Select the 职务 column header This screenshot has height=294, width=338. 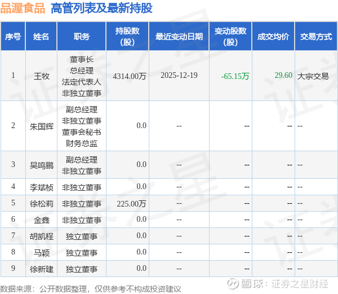pyautogui.click(x=82, y=37)
